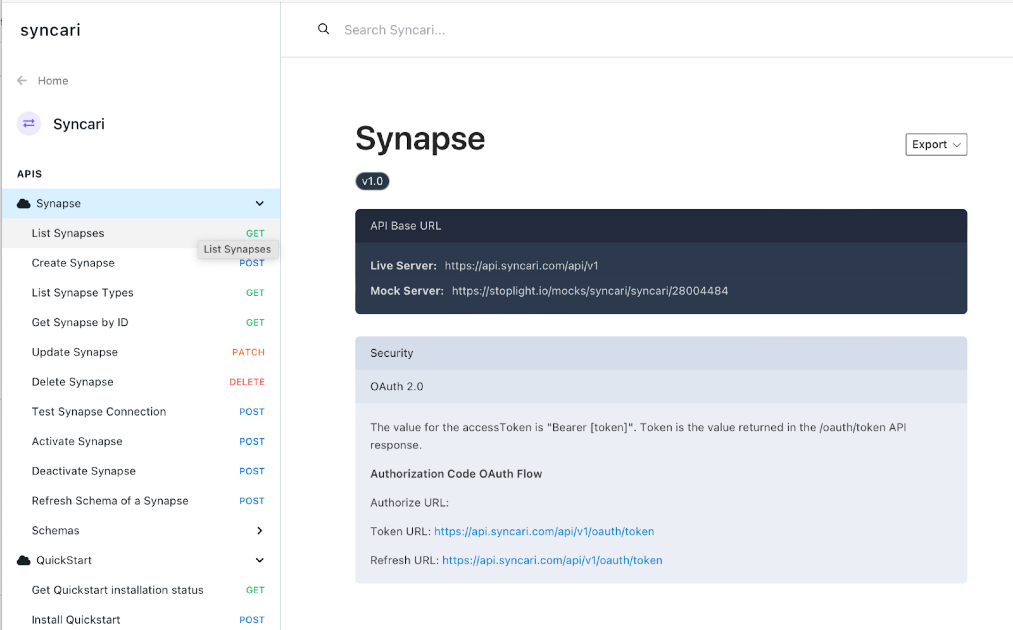Select Deactivate Synapse endpoint
The height and width of the screenshot is (630, 1013).
pyautogui.click(x=141, y=471)
